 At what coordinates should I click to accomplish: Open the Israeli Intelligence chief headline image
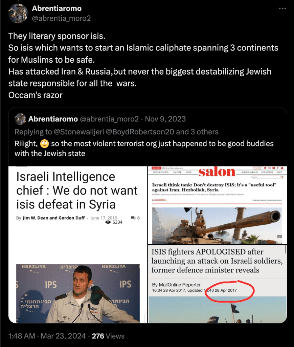(78, 245)
